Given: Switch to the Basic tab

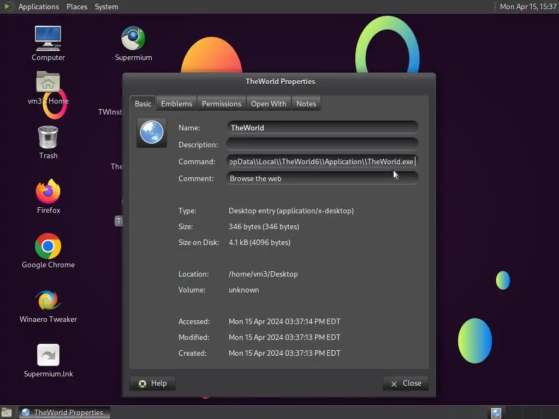Looking at the screenshot, I should [x=143, y=104].
